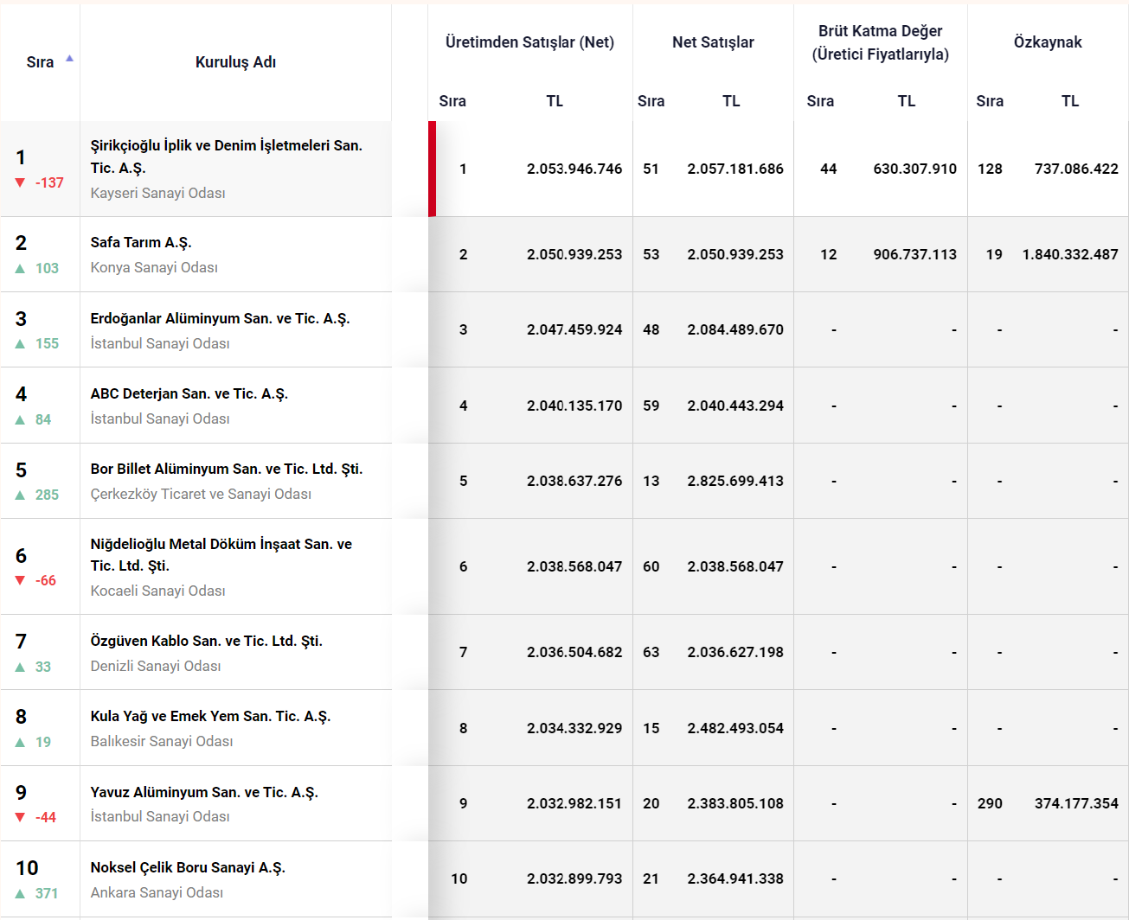Click the green up arrow beside 19
The height and width of the screenshot is (920, 1129).
pyautogui.click(x=20, y=743)
